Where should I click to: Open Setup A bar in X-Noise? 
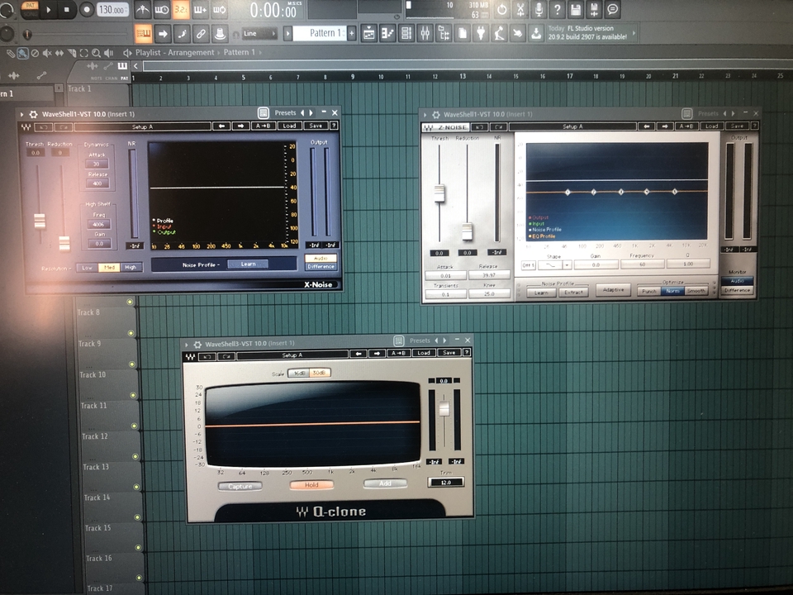tap(143, 126)
